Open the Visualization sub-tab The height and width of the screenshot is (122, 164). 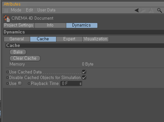coord(95,39)
